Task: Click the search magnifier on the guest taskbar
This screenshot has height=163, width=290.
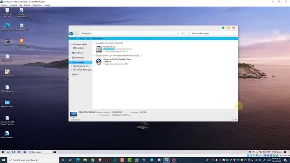Action: coord(8,152)
